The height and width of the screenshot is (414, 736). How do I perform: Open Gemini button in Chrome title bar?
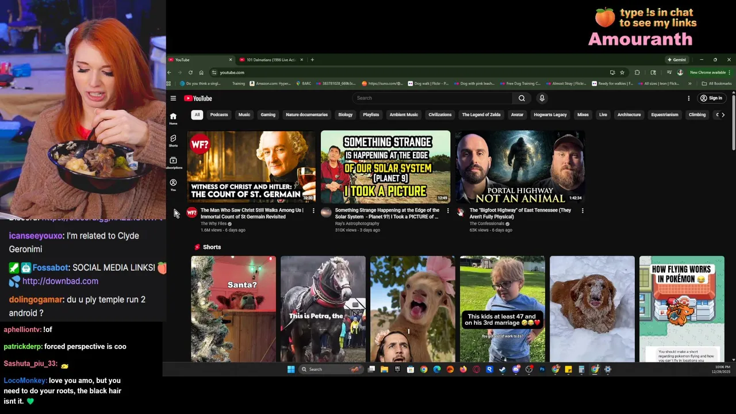coord(677,60)
